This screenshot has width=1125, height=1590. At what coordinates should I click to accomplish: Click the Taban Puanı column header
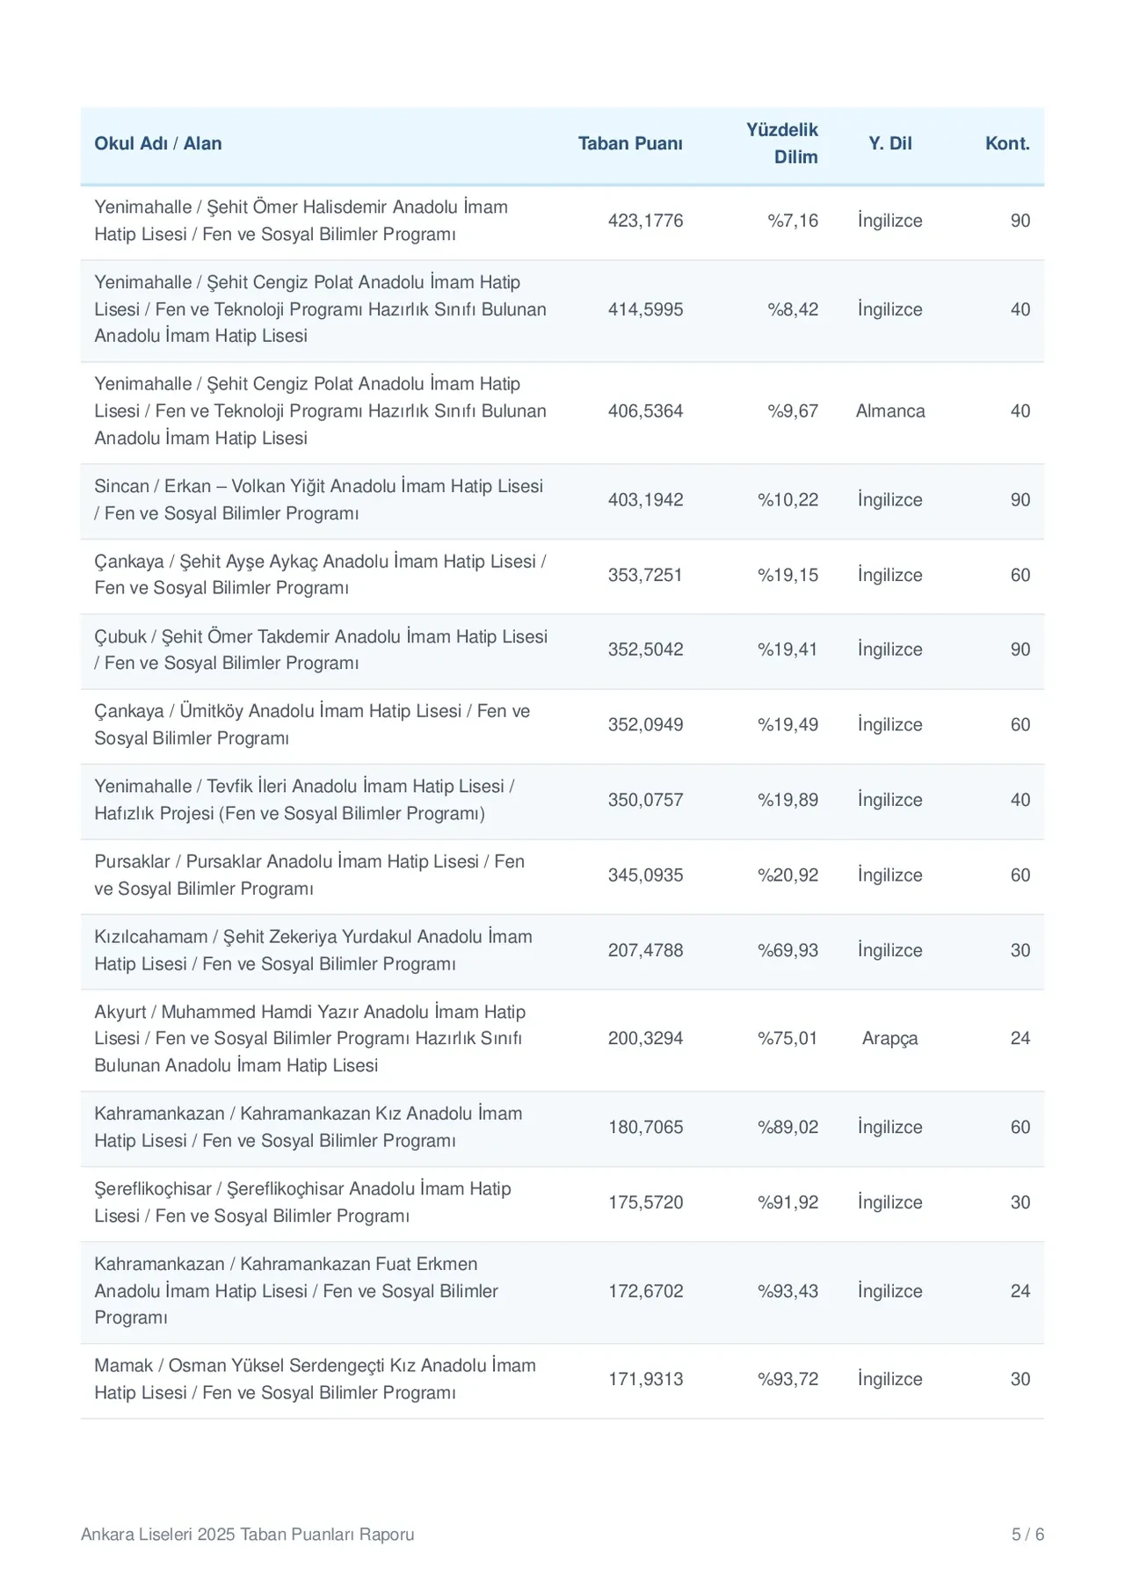coord(630,143)
